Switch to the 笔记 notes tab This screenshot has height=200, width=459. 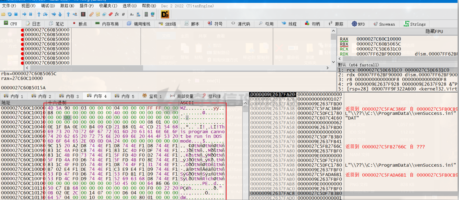click(56, 24)
